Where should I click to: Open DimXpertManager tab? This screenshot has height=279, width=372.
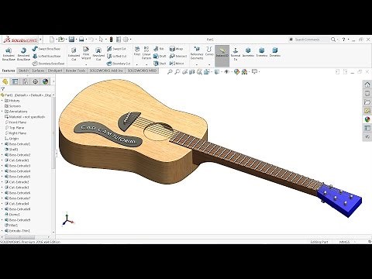36,81
